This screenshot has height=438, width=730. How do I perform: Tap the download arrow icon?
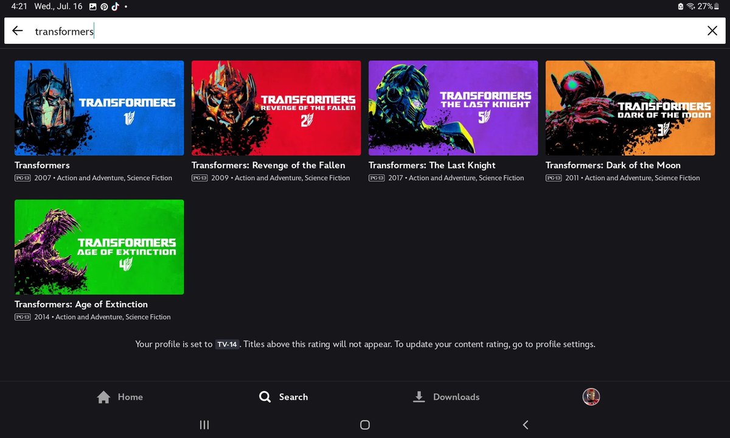point(419,397)
